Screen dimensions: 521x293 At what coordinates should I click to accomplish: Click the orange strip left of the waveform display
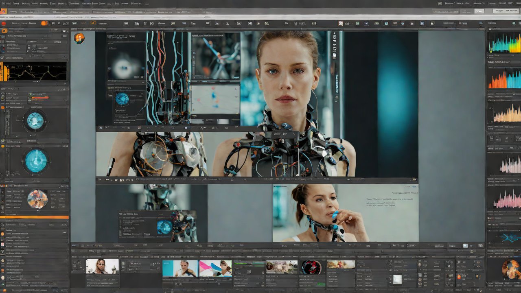4,72
